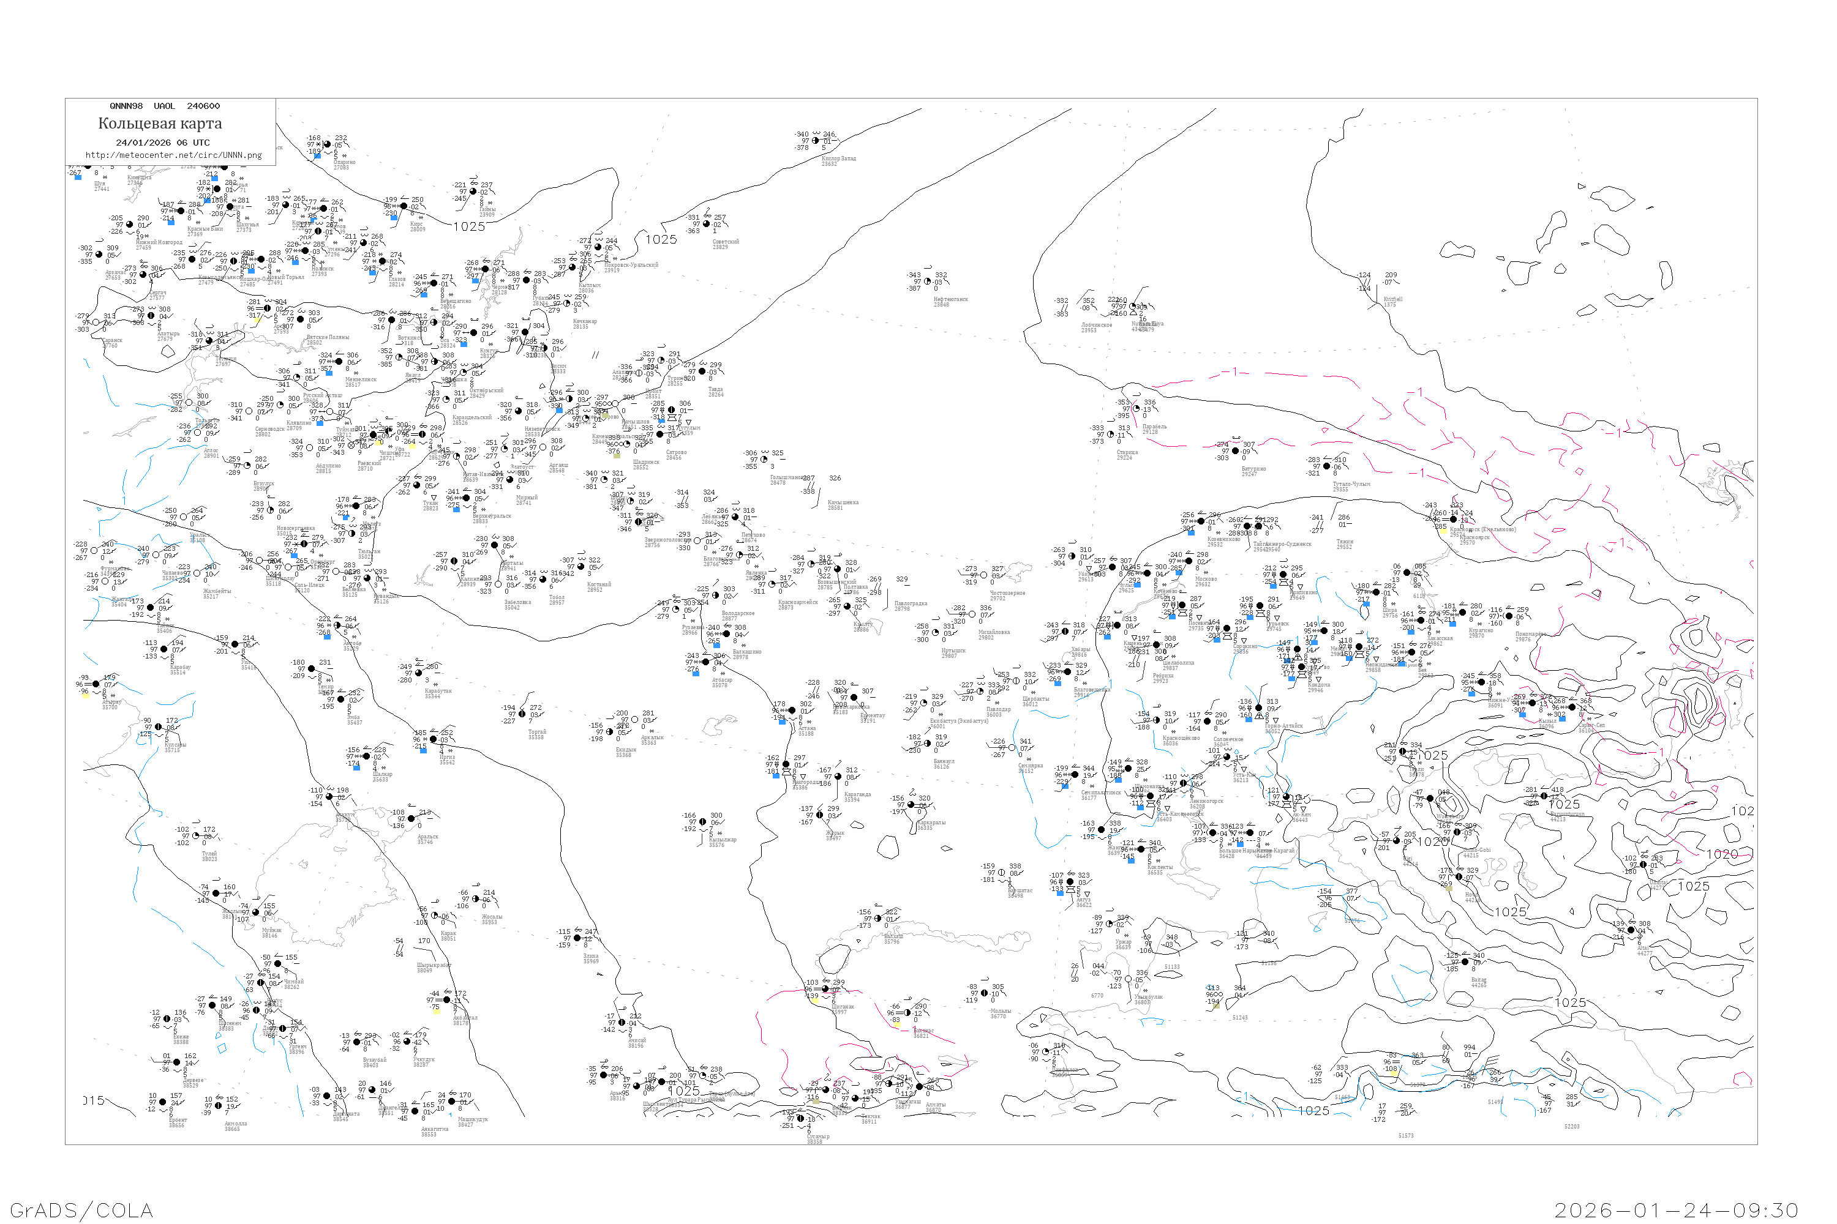Click the Гайны station circle symbol

(x=473, y=191)
